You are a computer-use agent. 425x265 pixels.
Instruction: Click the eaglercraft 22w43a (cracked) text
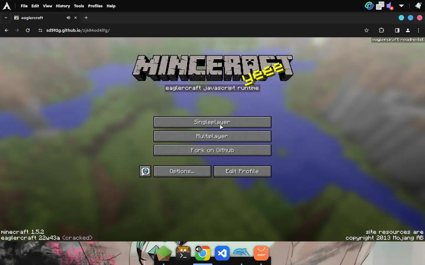coord(47,238)
